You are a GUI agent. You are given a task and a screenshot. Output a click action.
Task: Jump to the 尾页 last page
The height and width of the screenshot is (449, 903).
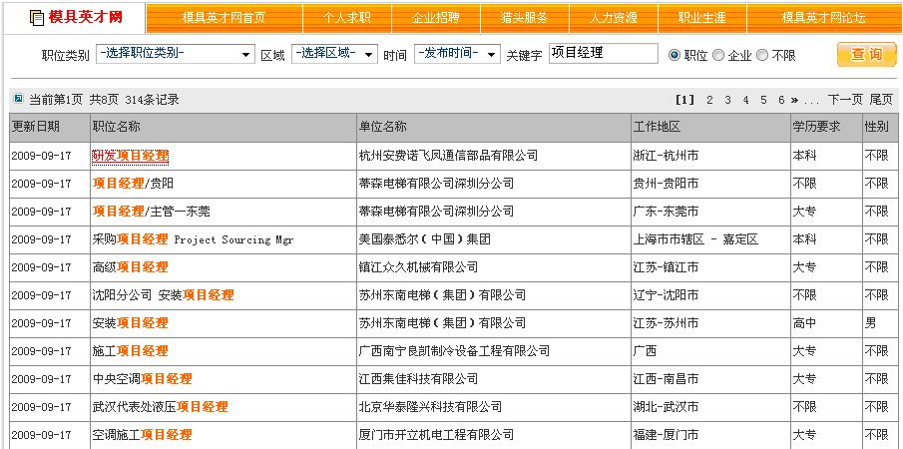[881, 100]
